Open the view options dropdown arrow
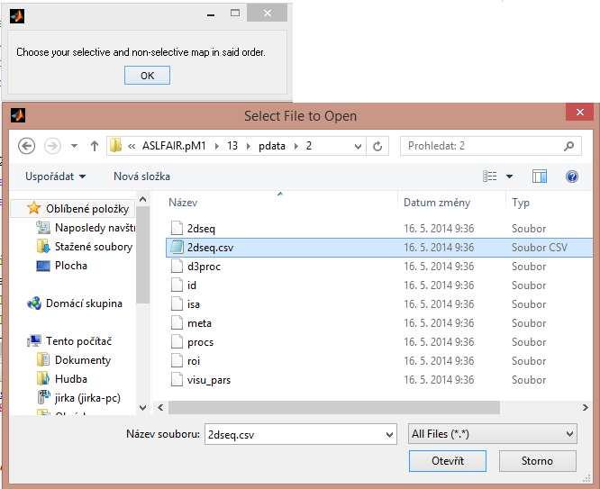Screen dimensions: 600x489 (x=509, y=177)
